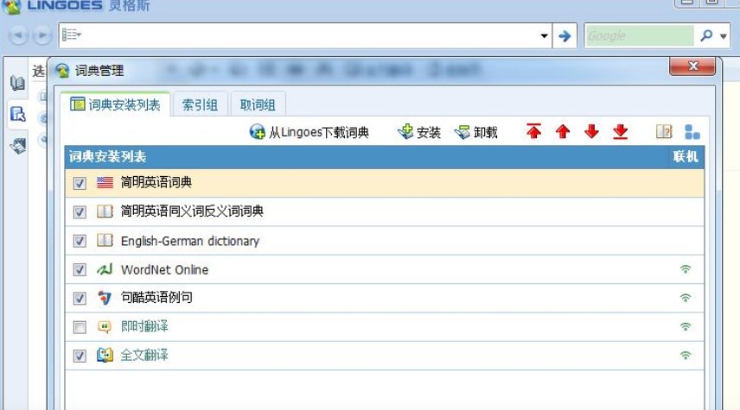Move selected dictionary down one position

pos(591,131)
